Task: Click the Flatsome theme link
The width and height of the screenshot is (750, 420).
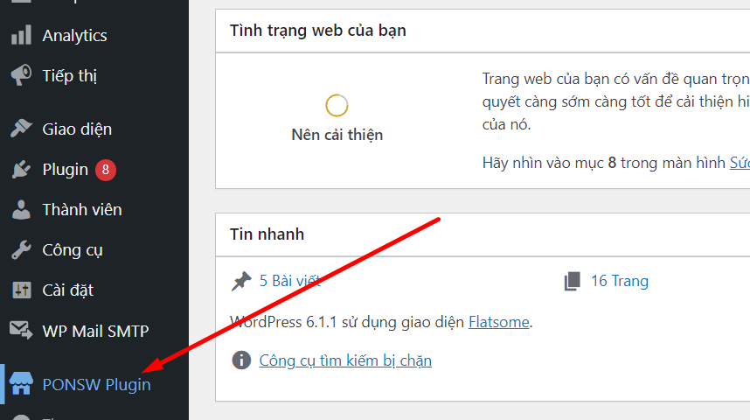Action: [x=499, y=322]
